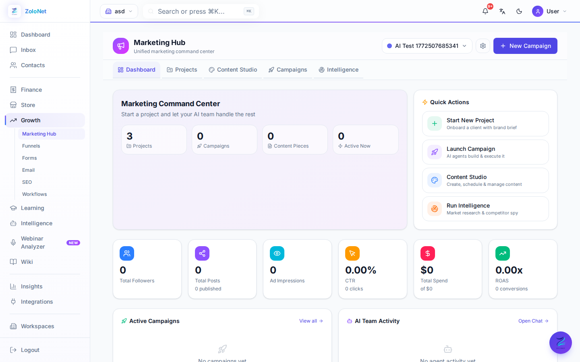Click the Launch Campaign rocket icon
This screenshot has width=580, height=362.
(435, 152)
